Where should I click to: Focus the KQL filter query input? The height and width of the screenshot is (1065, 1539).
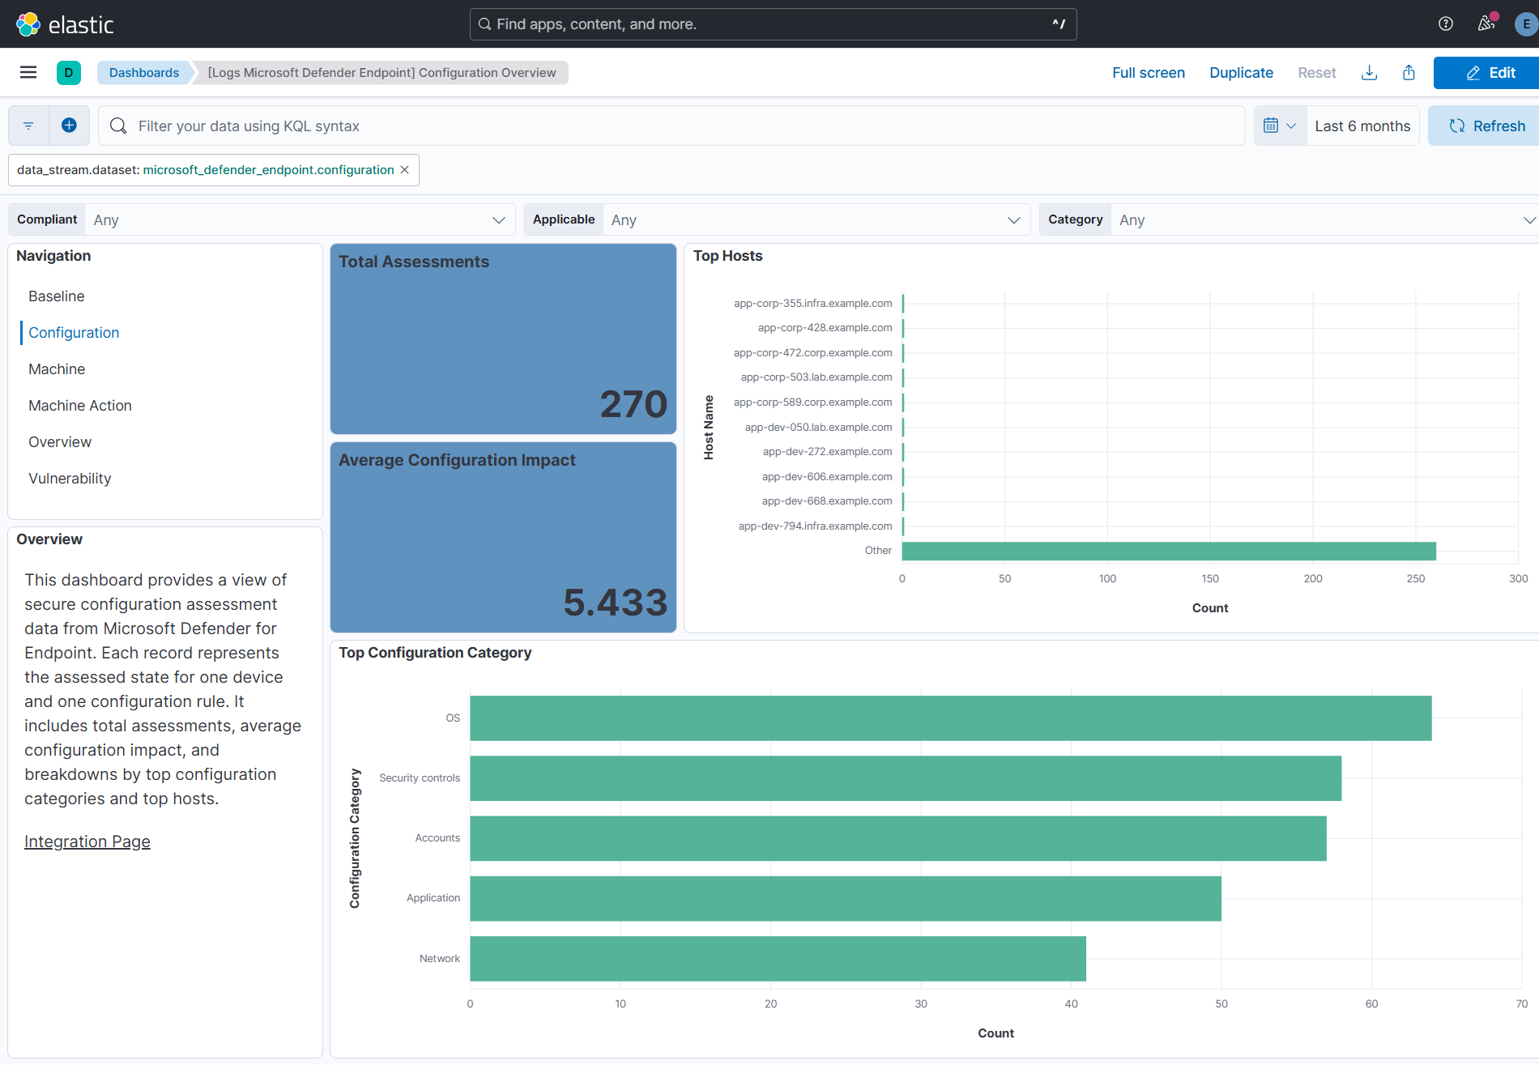pos(671,126)
